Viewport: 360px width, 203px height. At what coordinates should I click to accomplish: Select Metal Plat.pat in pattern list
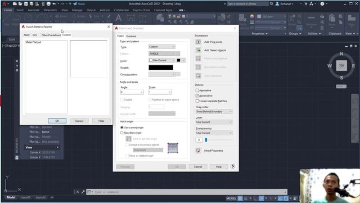tap(33, 42)
